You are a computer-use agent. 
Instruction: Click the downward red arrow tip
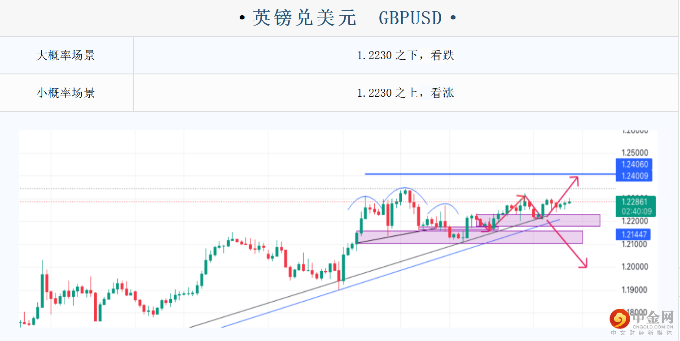(x=585, y=267)
